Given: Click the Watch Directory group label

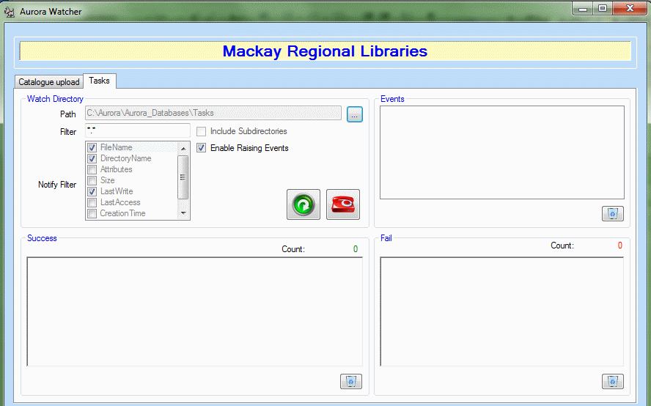Looking at the screenshot, I should coord(55,99).
